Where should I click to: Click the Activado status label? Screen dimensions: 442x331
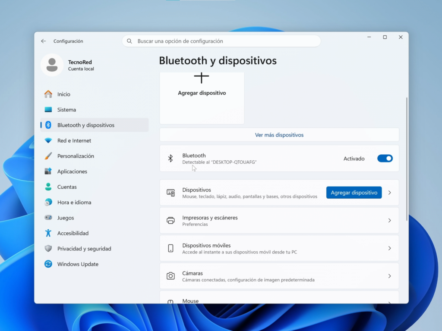(x=354, y=159)
